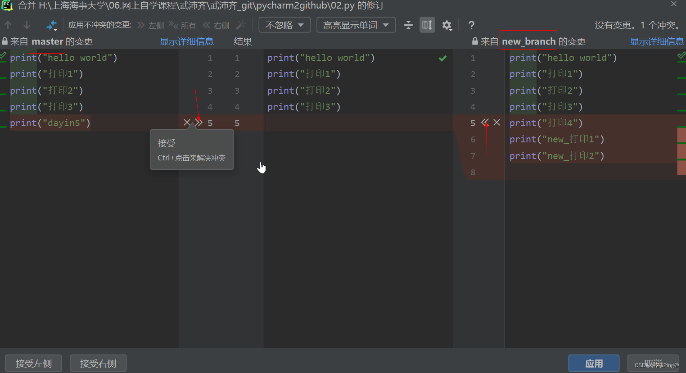Click the magic wand resolve icon

pyautogui.click(x=241, y=25)
